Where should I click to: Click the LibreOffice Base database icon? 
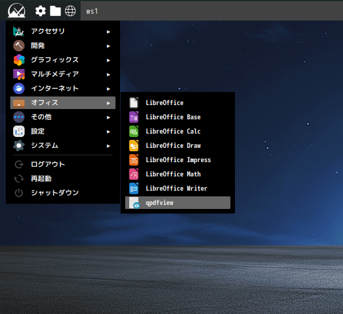coord(134,117)
